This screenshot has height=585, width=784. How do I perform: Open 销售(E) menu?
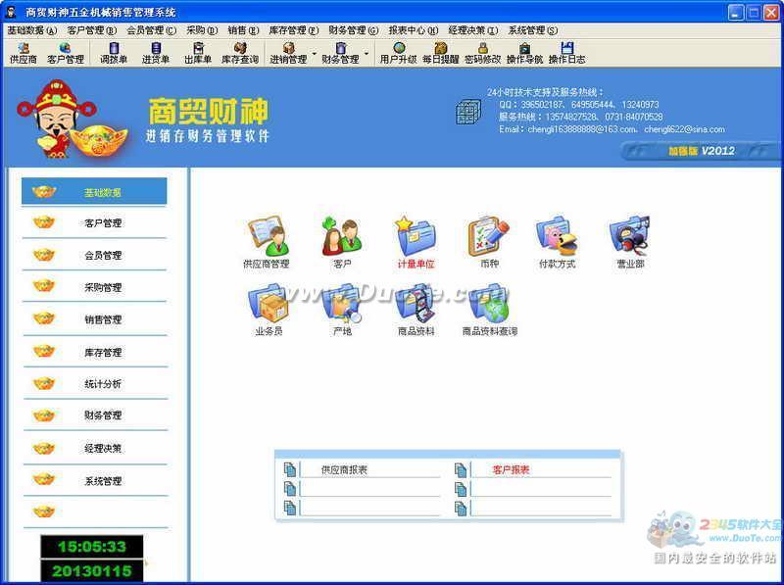(243, 30)
